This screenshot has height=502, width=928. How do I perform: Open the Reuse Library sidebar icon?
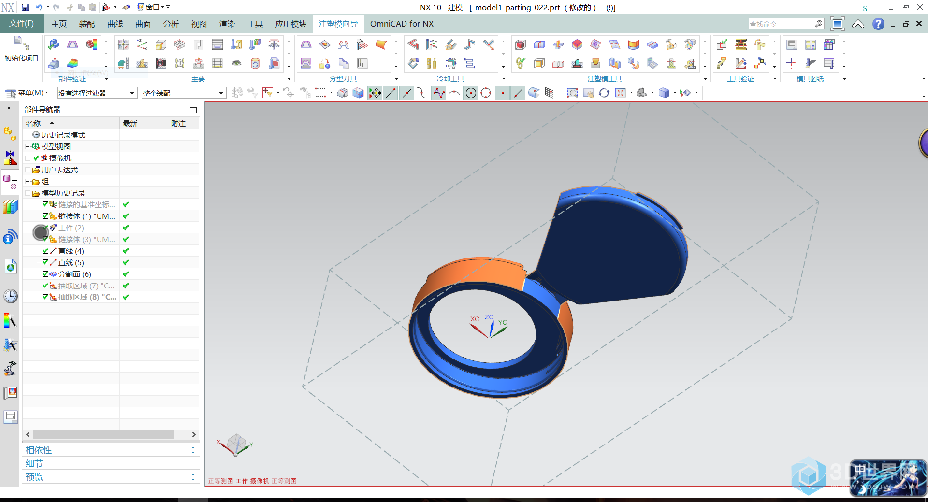(x=10, y=207)
